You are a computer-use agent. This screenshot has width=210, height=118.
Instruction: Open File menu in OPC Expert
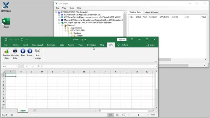click(58, 8)
